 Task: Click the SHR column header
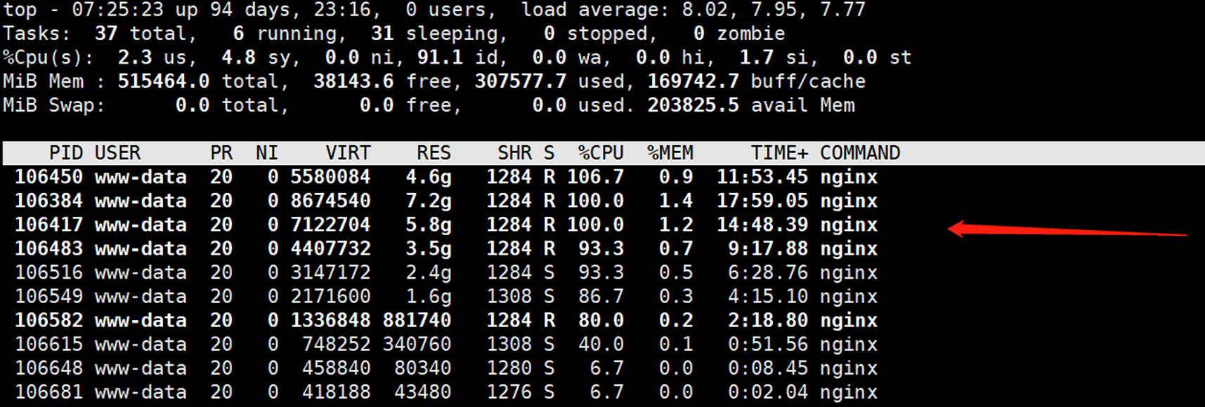tap(514, 153)
